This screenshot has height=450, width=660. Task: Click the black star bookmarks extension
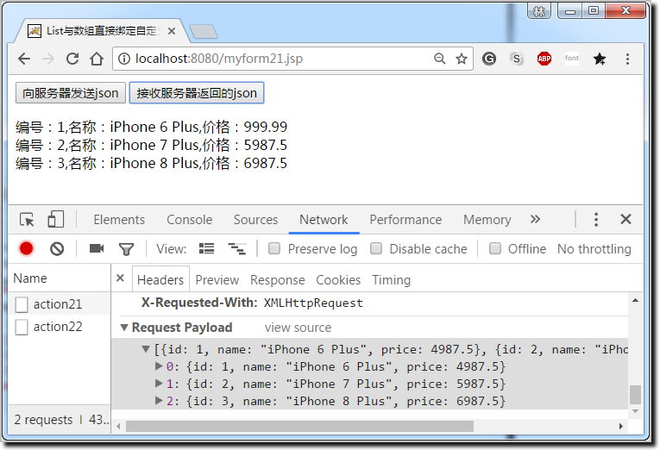coord(600,59)
